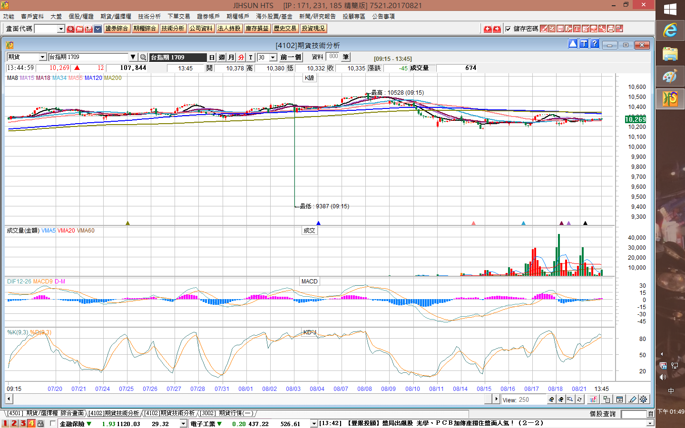
Task: Click the refresh icon next to View field
Action: tap(579, 399)
